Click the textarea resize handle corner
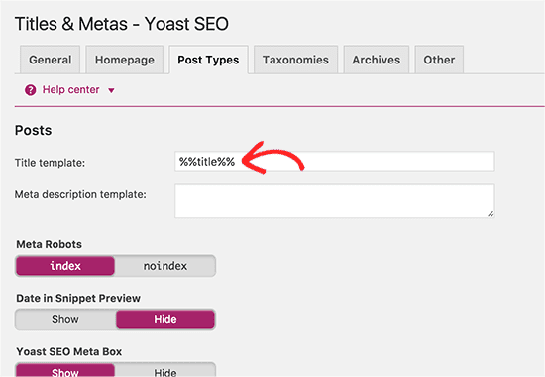The width and height of the screenshot is (545, 377). 490,214
